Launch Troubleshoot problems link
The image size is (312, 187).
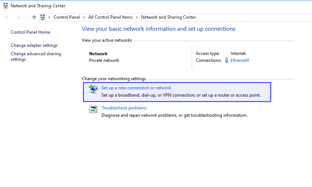point(124,108)
